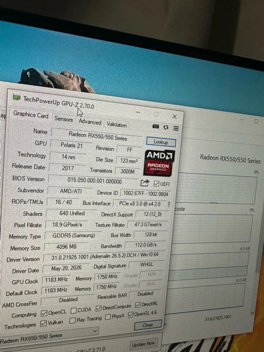Viewport: 264px width, 352px height.
Task: Close the GPU-Z window with X
Action: [174, 117]
